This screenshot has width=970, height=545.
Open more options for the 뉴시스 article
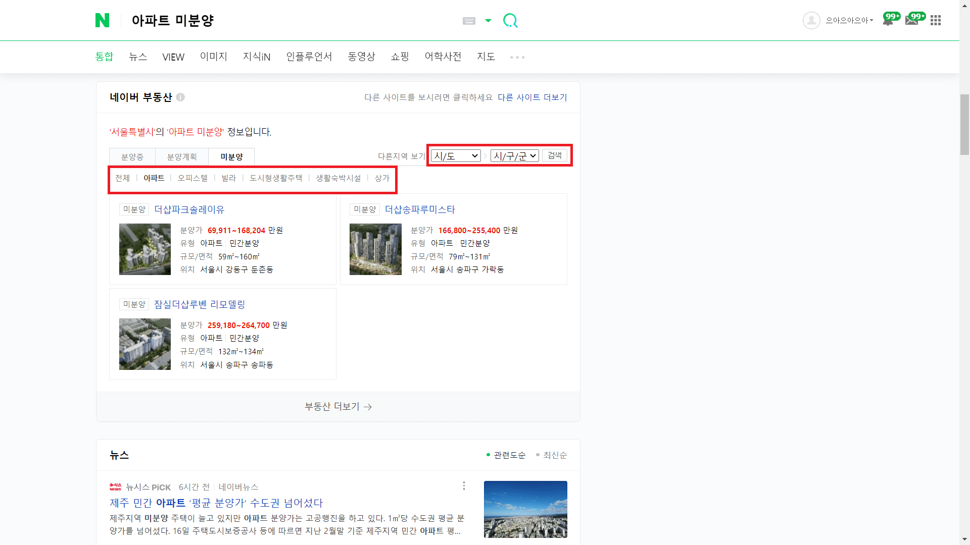[x=464, y=485]
